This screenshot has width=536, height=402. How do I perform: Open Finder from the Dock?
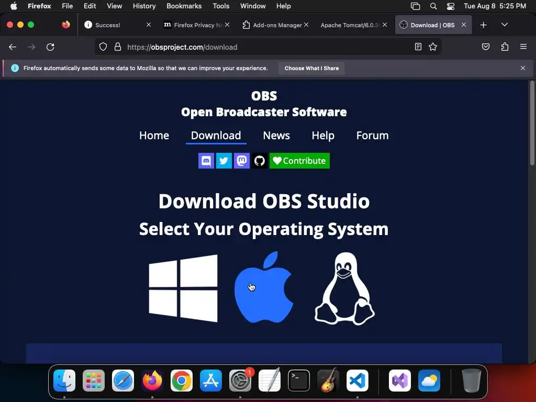pyautogui.click(x=64, y=381)
